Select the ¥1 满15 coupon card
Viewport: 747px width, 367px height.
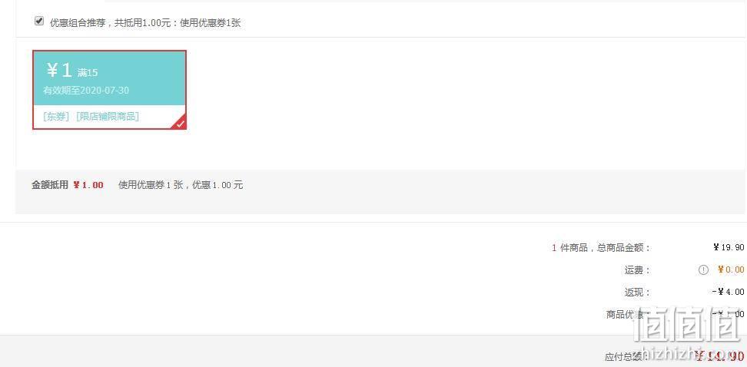(109, 90)
